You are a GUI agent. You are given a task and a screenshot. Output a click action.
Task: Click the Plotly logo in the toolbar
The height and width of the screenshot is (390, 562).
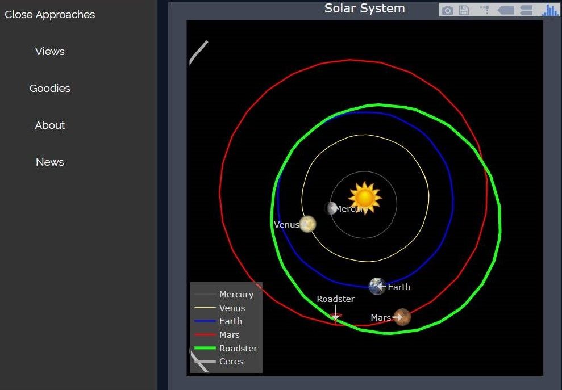click(x=548, y=10)
